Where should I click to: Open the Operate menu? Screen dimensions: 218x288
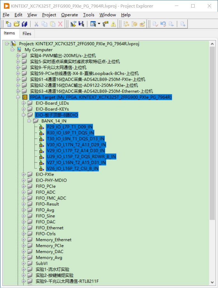[69, 15]
